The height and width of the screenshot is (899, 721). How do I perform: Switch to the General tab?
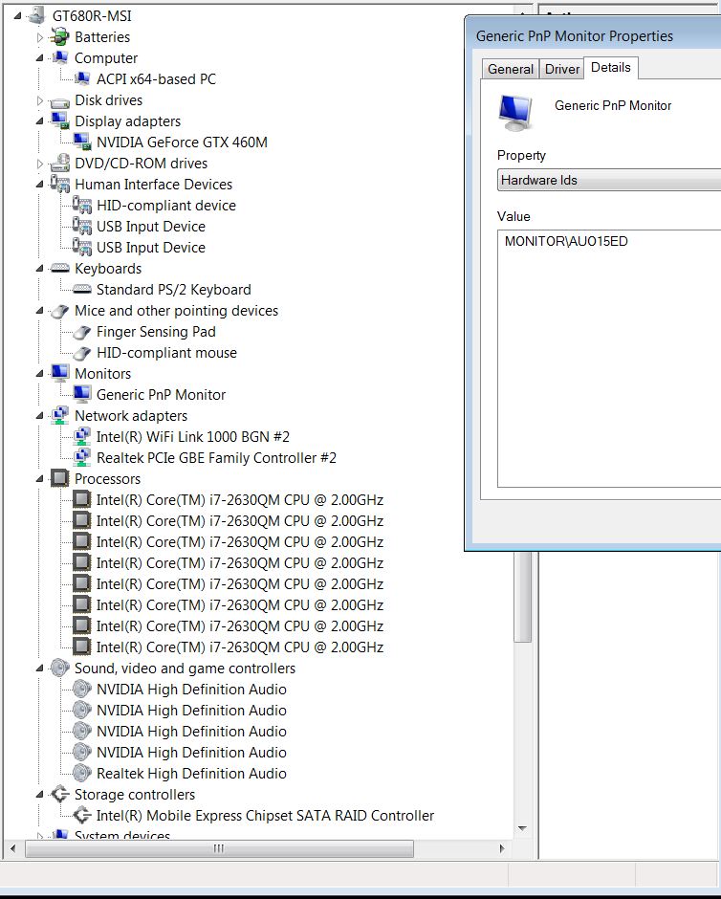click(510, 69)
